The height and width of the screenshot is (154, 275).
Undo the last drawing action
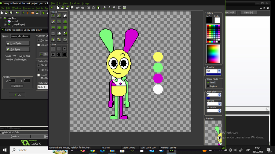coord(78,8)
